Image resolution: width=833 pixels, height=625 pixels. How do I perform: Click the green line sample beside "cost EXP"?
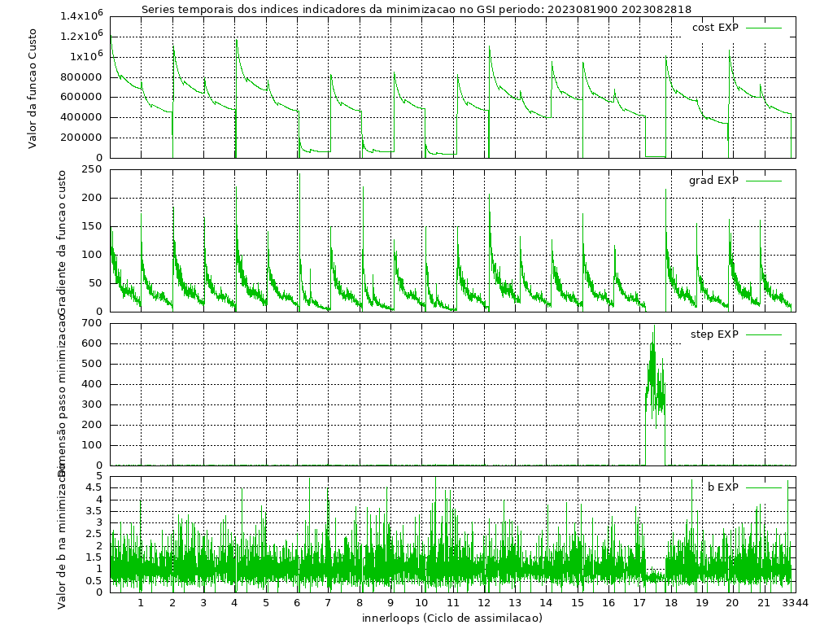(764, 28)
